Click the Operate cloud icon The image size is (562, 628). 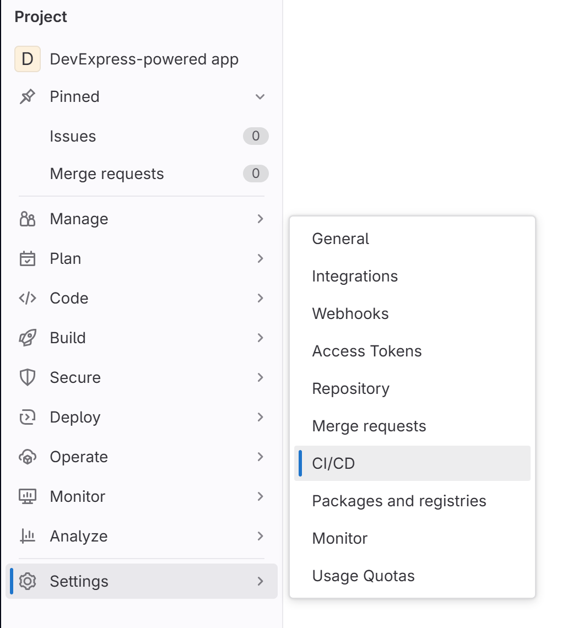27,457
